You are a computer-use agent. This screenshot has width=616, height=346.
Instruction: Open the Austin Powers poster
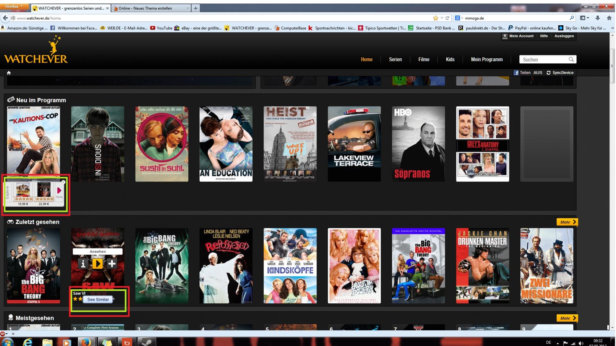(354, 266)
